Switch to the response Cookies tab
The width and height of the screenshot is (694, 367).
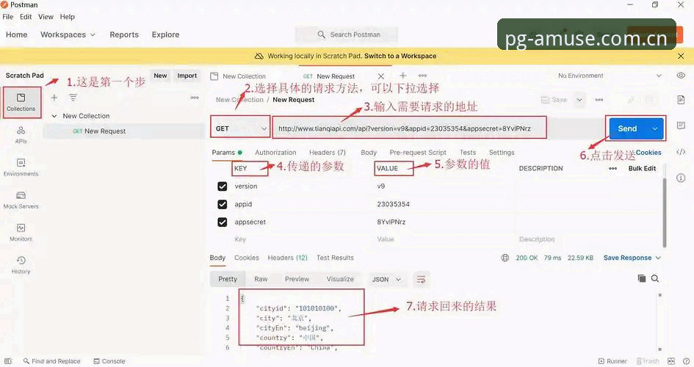(247, 258)
